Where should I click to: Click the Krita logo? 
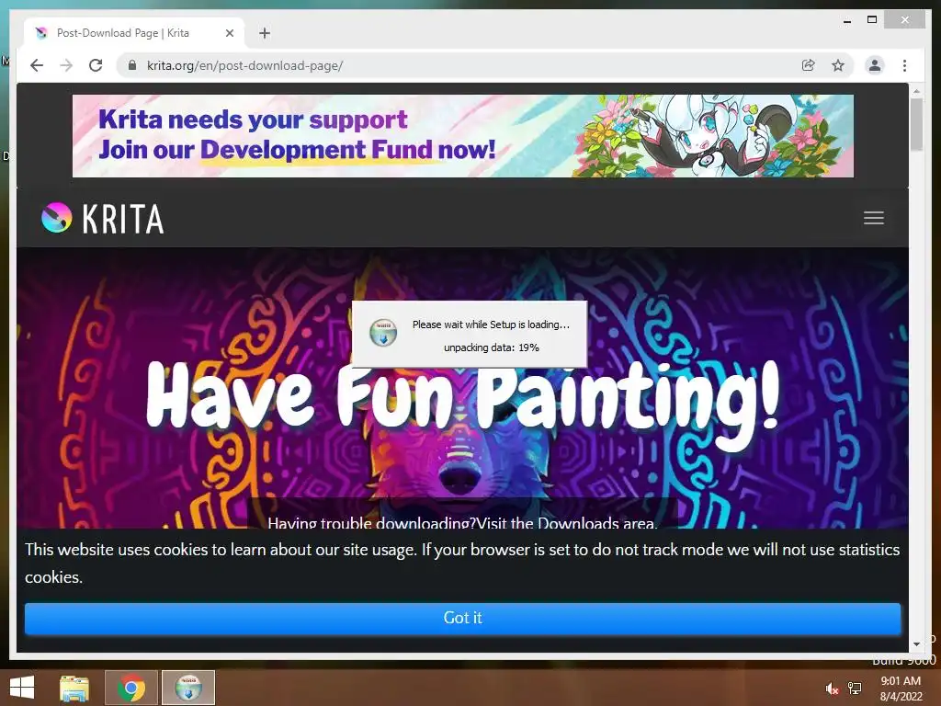[x=103, y=218]
